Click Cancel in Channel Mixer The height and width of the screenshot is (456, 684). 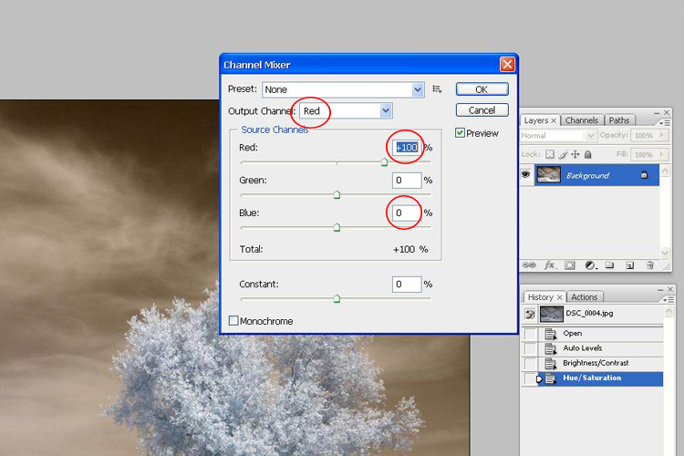coord(482,110)
